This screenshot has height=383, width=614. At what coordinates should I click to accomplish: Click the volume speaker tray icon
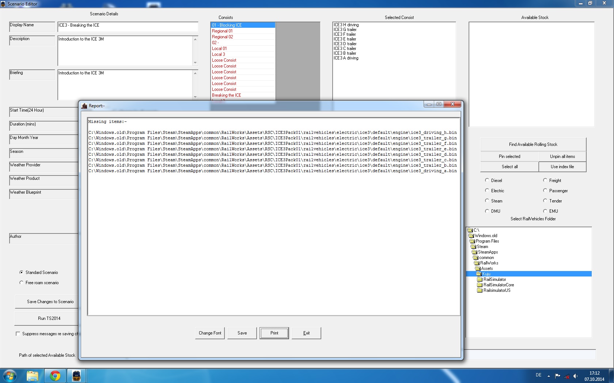(576, 376)
